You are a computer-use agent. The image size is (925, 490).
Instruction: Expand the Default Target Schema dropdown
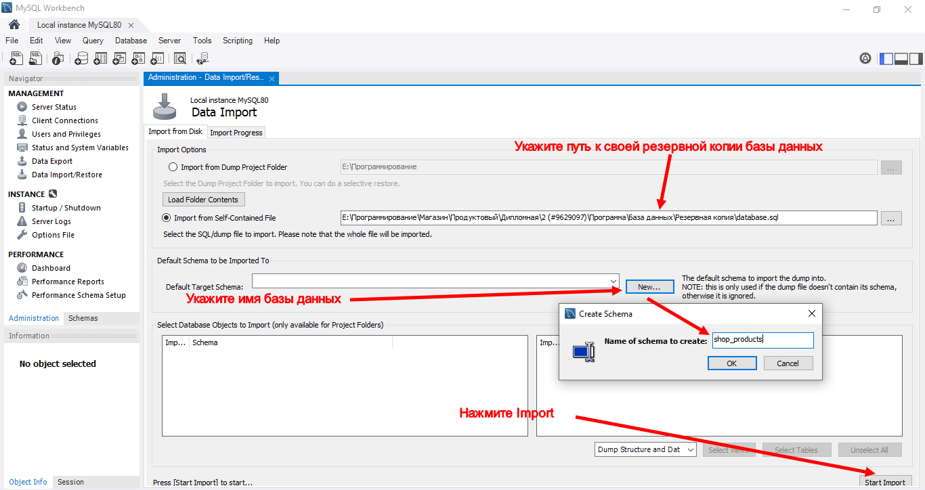pos(613,280)
